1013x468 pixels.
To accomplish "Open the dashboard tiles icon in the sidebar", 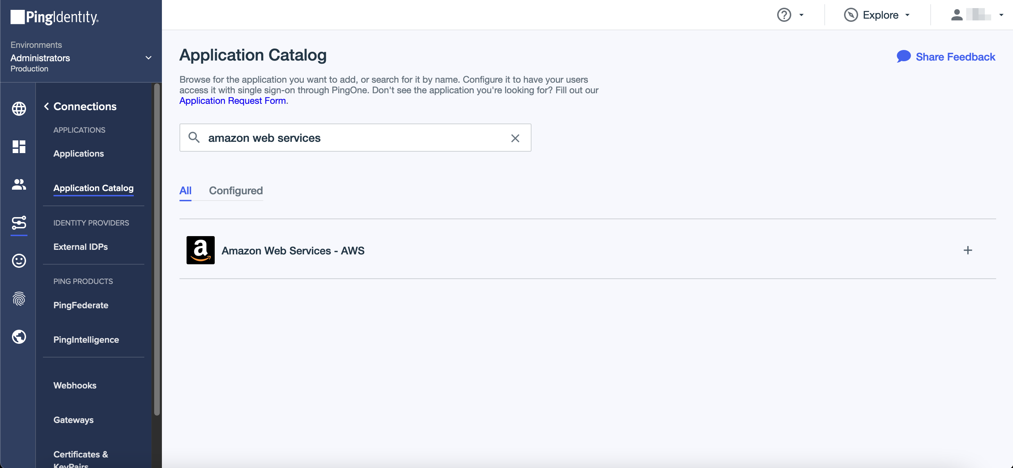I will 19,147.
